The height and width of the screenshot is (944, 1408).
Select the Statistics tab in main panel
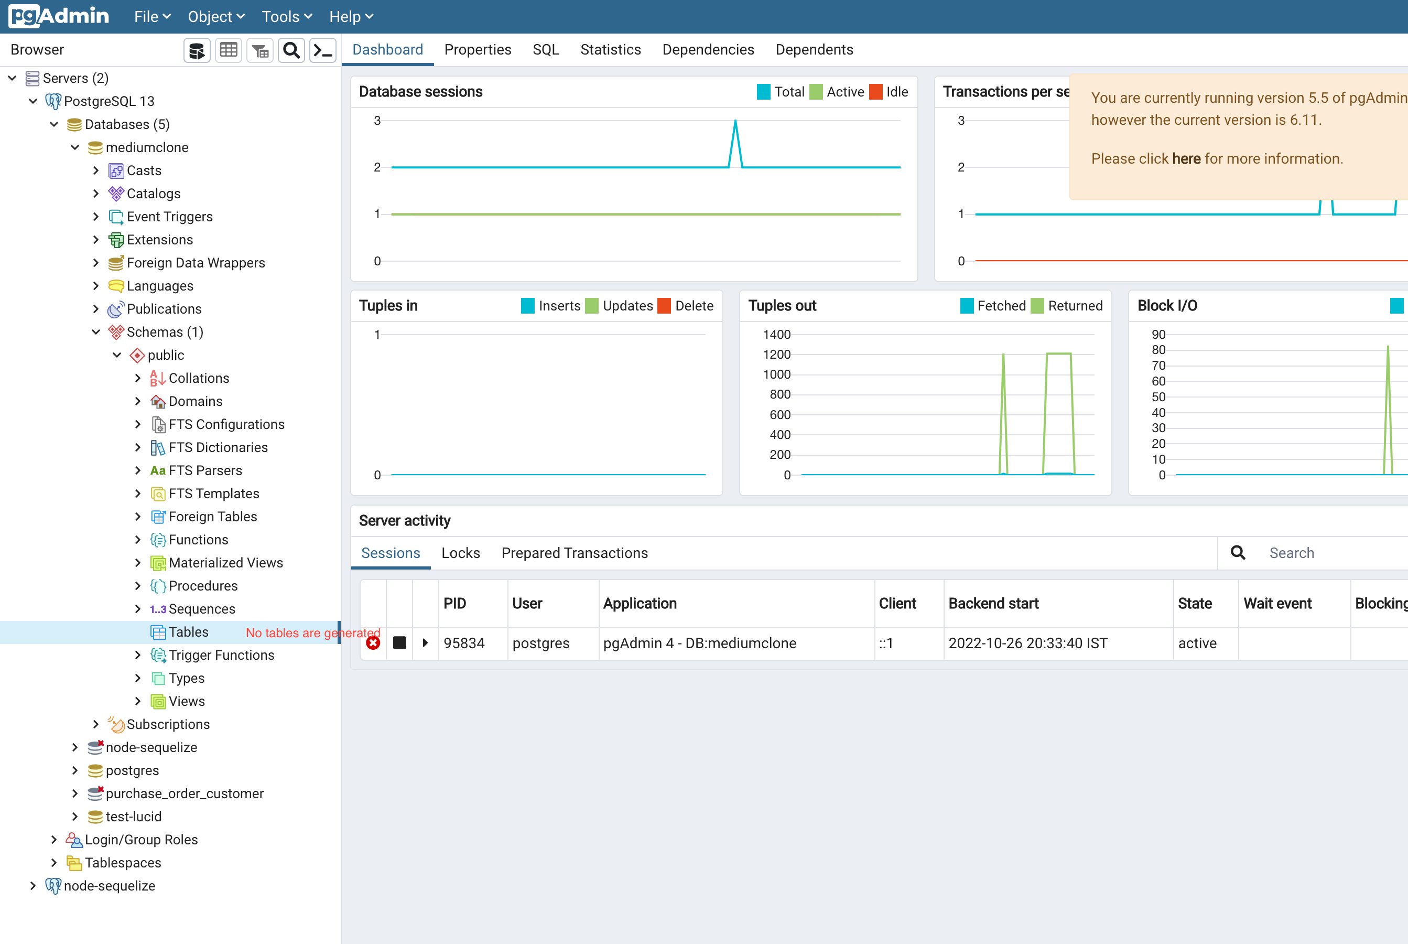click(609, 49)
